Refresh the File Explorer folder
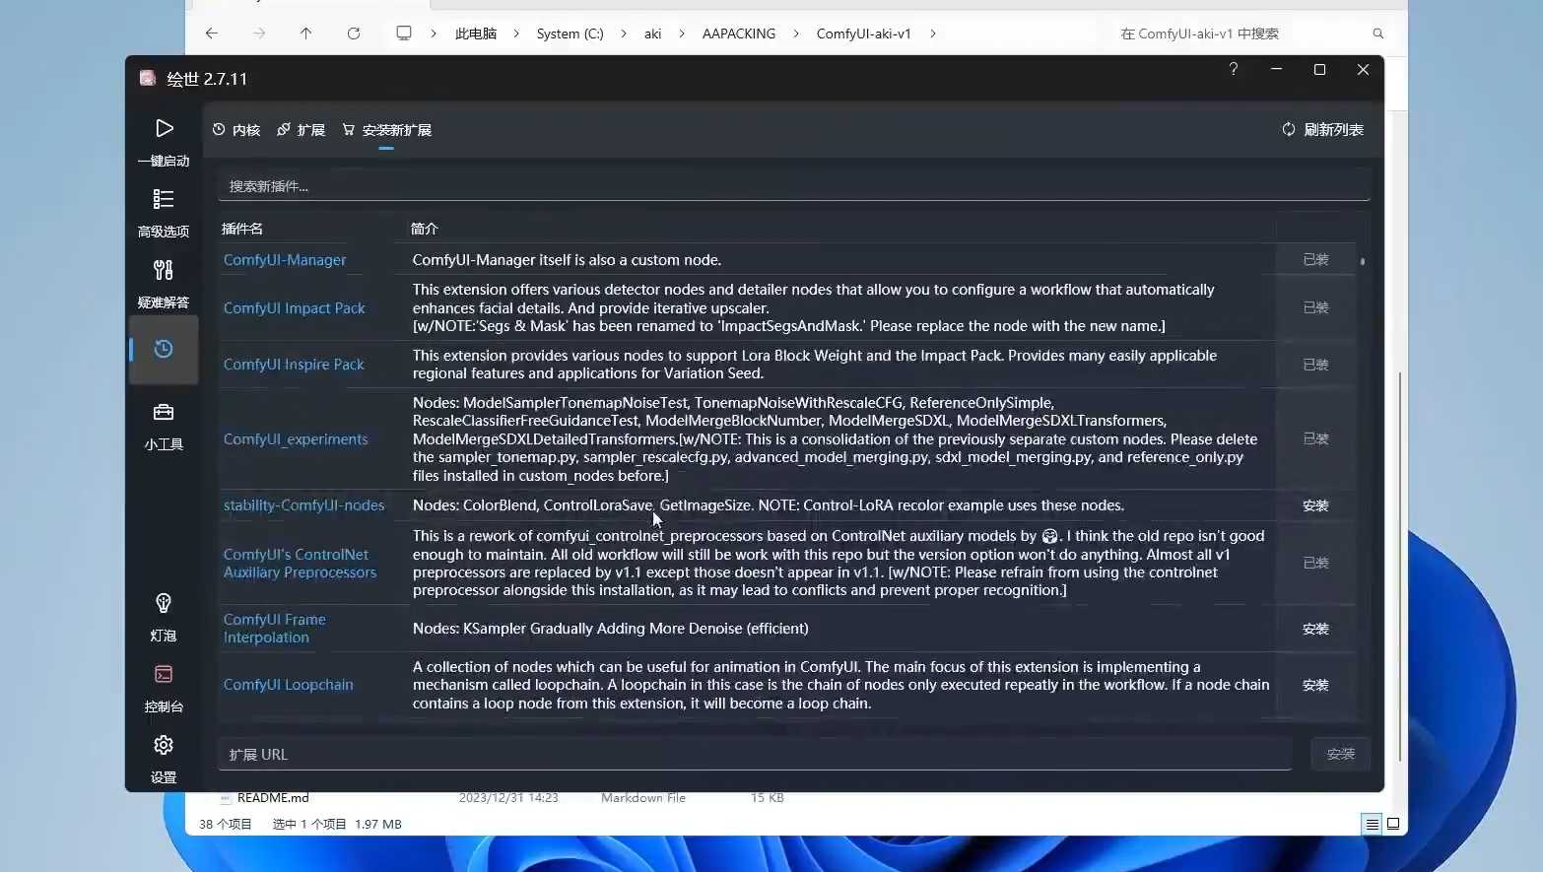The image size is (1543, 872). click(x=353, y=34)
